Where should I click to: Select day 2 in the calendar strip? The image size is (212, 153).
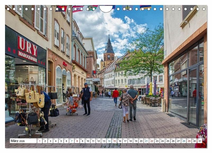(45, 141)
